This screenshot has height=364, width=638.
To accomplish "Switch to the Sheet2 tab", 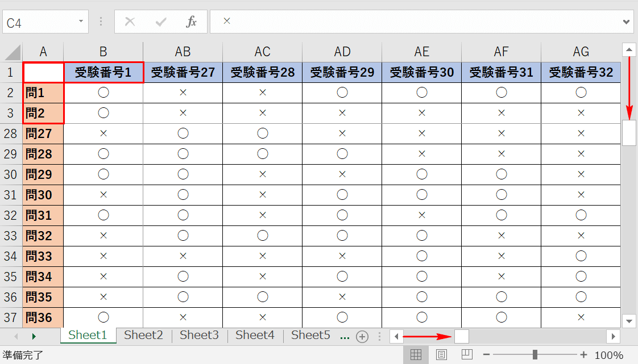I will pos(143,335).
